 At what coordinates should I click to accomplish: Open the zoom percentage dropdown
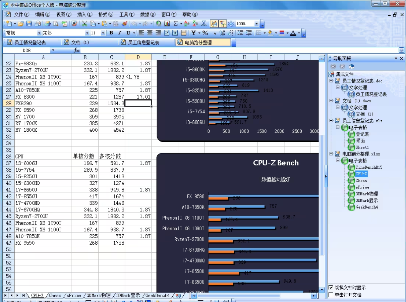coord(256,24)
